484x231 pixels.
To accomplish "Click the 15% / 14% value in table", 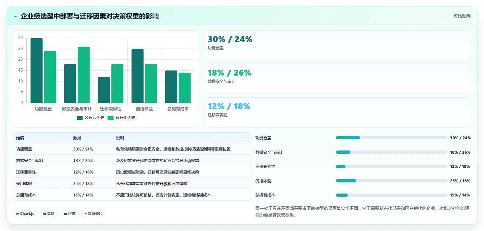I will coord(83,195).
